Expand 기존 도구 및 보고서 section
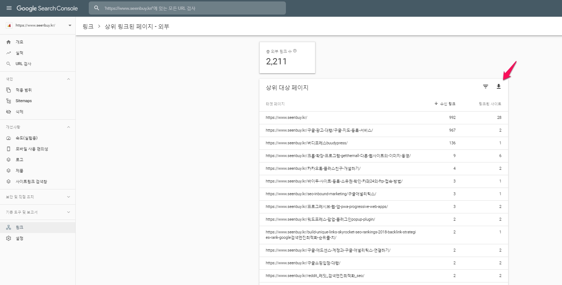Image resolution: width=562 pixels, height=285 pixels. [68, 212]
